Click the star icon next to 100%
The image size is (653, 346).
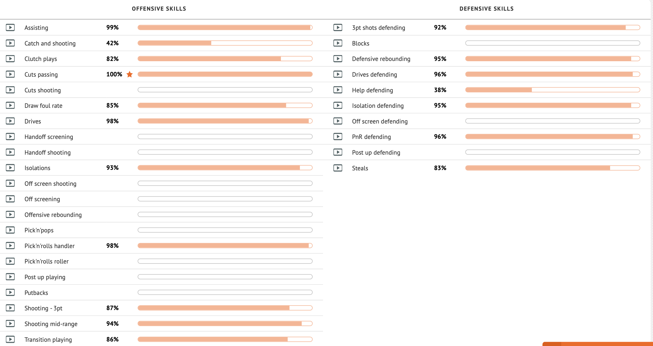130,74
